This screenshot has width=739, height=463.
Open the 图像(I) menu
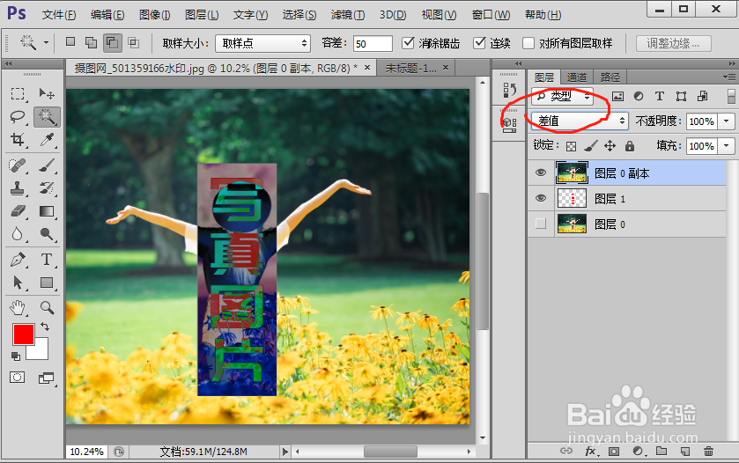[155, 15]
